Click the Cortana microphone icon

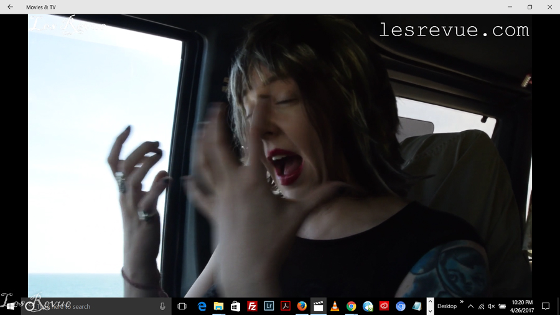pyautogui.click(x=163, y=306)
